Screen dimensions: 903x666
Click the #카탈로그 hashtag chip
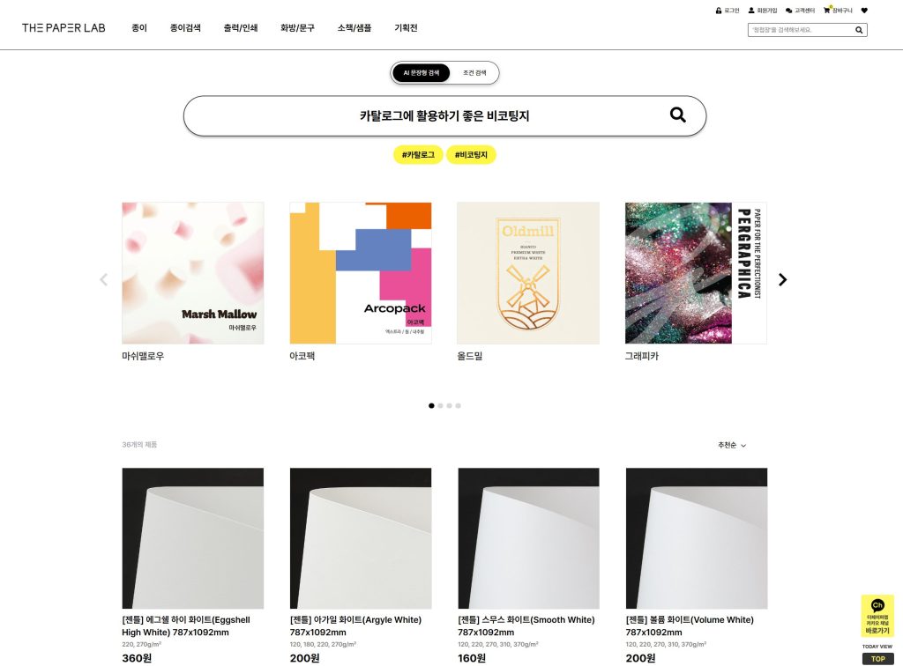point(418,155)
